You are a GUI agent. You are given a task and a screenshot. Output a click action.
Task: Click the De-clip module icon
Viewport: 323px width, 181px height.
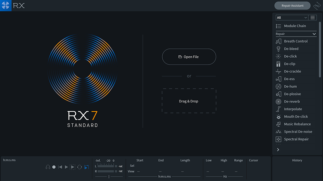coord(278,64)
